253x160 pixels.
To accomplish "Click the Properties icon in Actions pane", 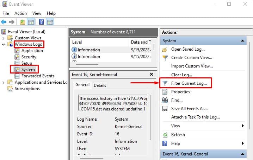I will tap(165, 92).
